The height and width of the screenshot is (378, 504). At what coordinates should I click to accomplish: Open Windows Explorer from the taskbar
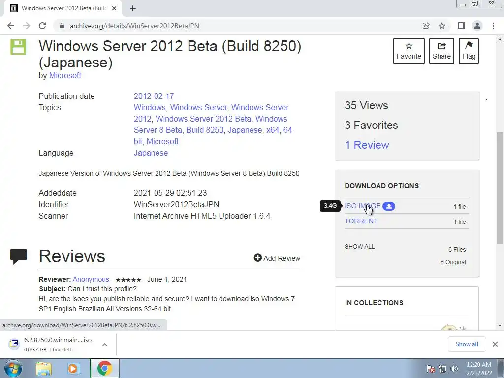click(x=44, y=368)
